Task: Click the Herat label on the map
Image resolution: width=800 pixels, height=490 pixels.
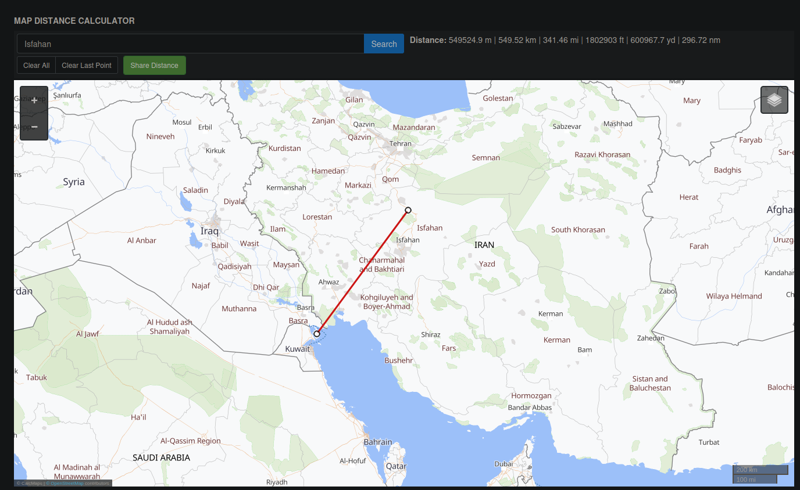Action: [689, 197]
